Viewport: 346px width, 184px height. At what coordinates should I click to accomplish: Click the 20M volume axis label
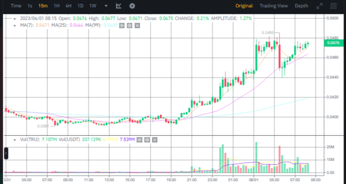click(331, 147)
